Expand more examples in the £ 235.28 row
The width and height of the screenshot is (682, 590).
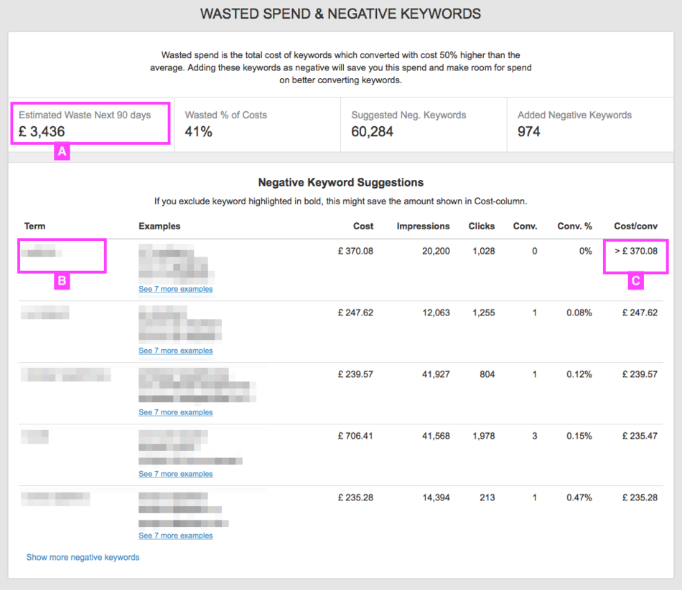pyautogui.click(x=175, y=536)
